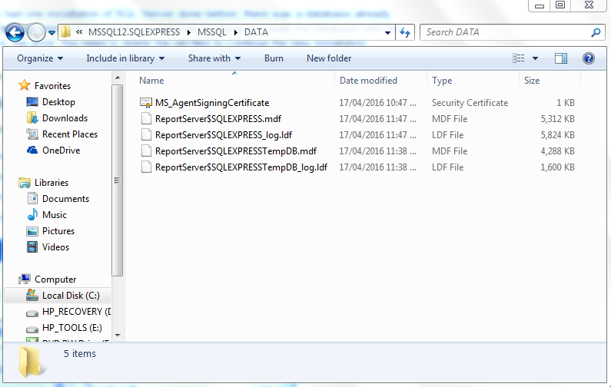Select Computer in navigation pane
611x387 pixels.
[55, 279]
